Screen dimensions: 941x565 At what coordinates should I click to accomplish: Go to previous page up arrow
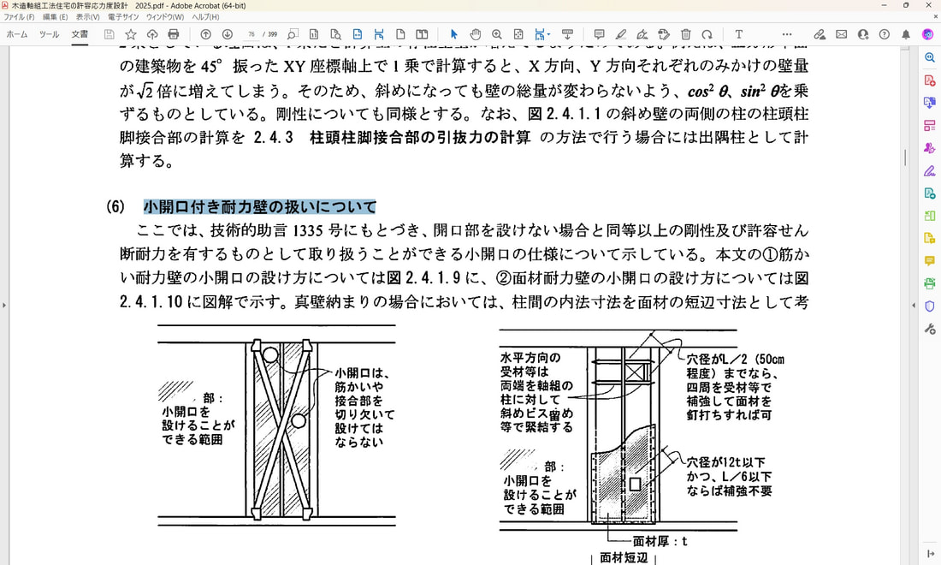click(206, 34)
